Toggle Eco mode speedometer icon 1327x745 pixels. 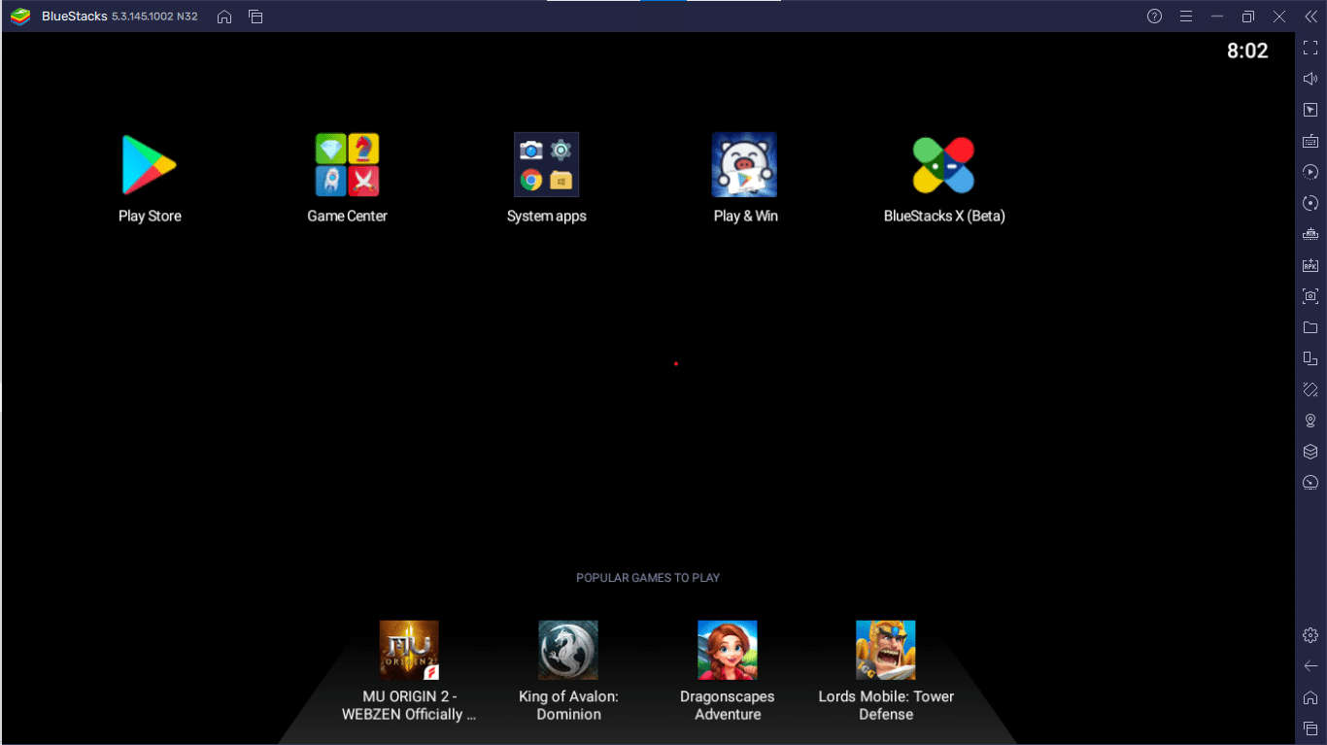click(x=1310, y=483)
